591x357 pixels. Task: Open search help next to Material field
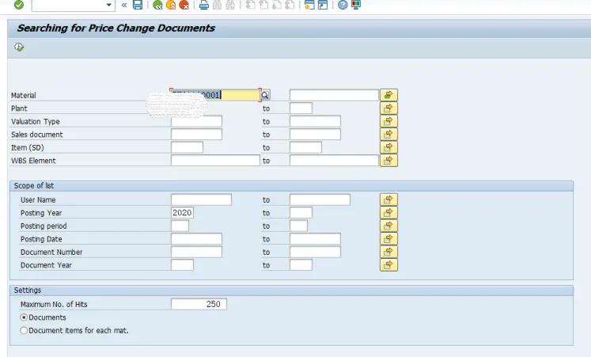(x=265, y=95)
